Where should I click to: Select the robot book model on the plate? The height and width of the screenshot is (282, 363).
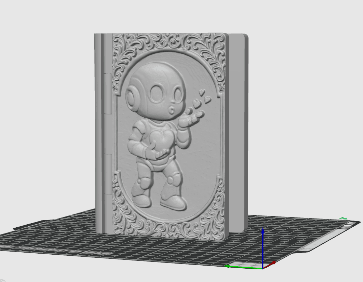click(171, 137)
